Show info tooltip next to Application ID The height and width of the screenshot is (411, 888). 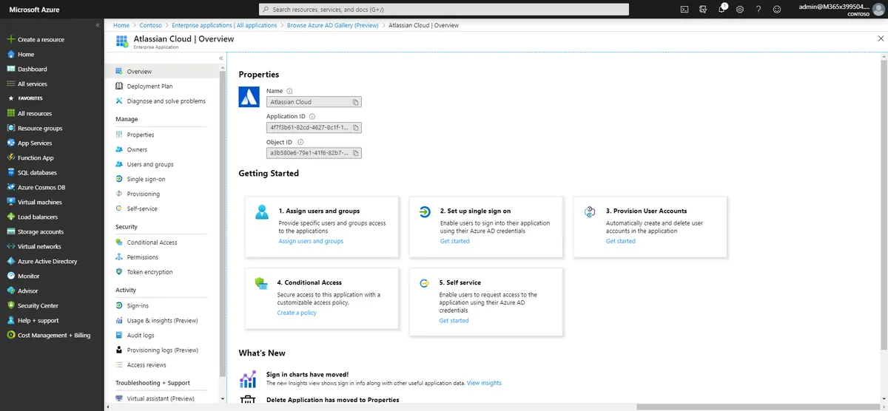tap(312, 117)
